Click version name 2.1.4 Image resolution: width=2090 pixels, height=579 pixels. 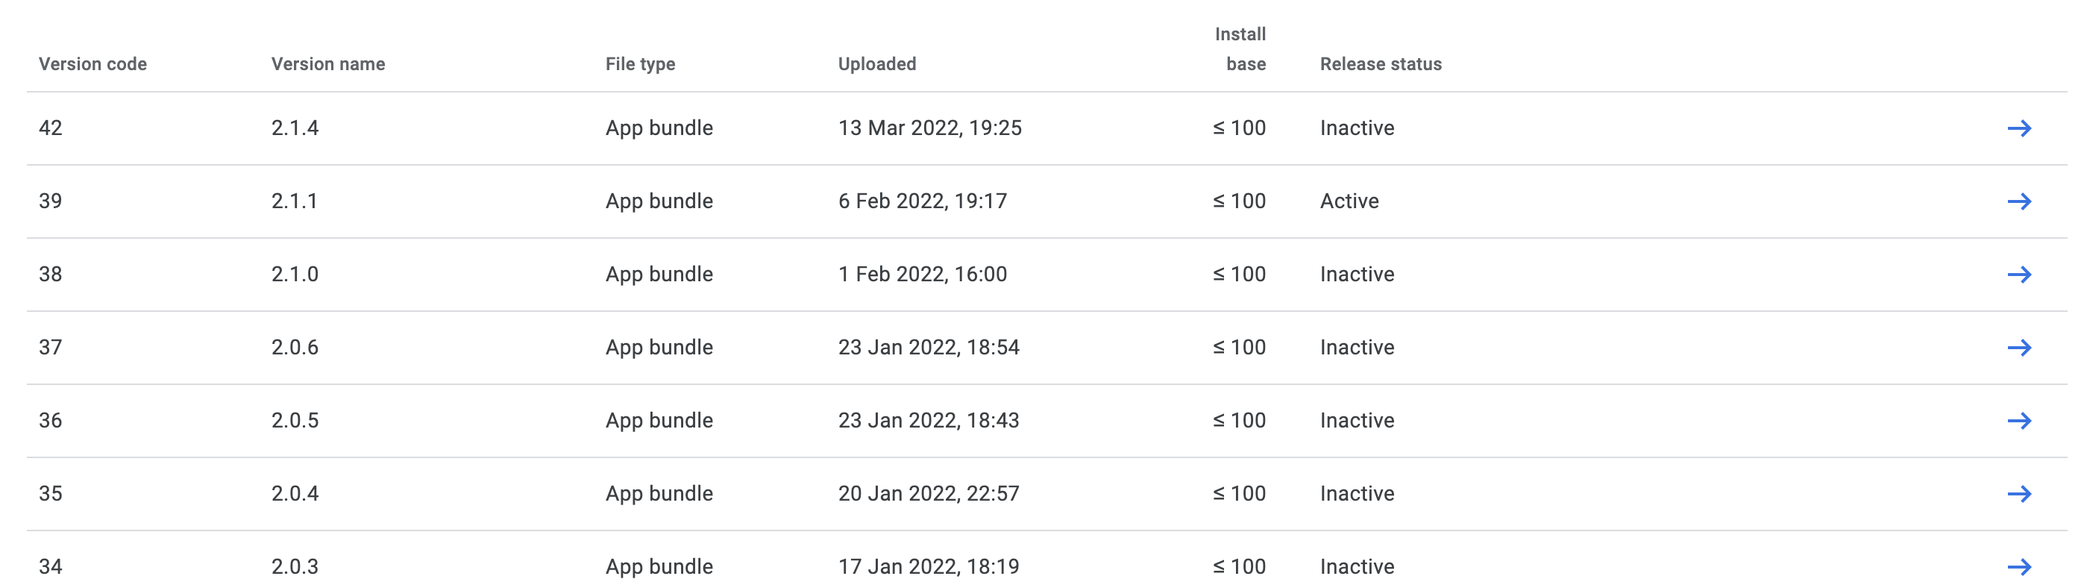point(295,128)
